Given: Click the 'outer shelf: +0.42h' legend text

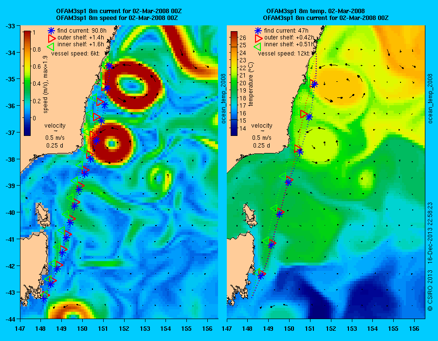Looking at the screenshot, I should pyautogui.click(x=289, y=38).
